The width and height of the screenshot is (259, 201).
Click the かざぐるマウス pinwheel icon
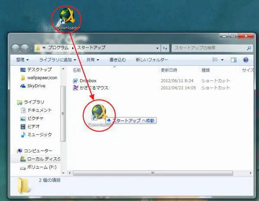75,88
